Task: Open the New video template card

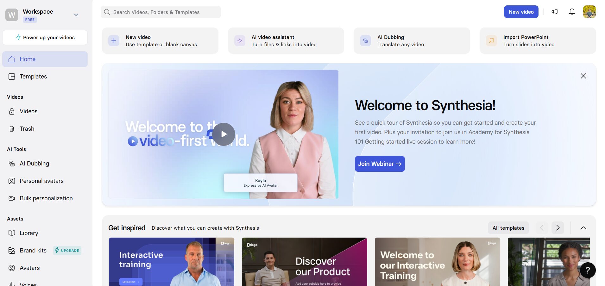Action: pyautogui.click(x=160, y=40)
